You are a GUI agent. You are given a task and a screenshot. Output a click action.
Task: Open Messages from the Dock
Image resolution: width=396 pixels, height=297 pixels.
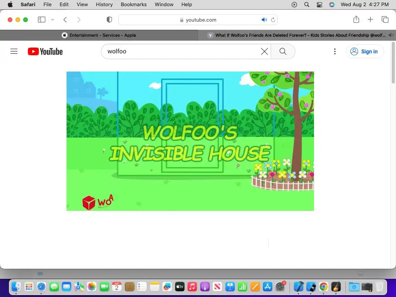point(54,287)
